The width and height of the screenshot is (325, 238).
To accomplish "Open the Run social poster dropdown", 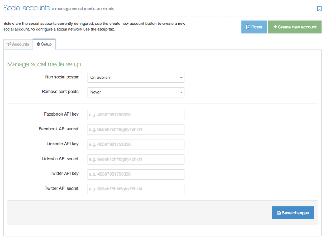I will pyautogui.click(x=136, y=78).
